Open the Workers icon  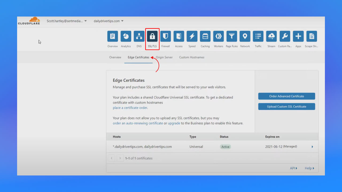tap(218, 36)
